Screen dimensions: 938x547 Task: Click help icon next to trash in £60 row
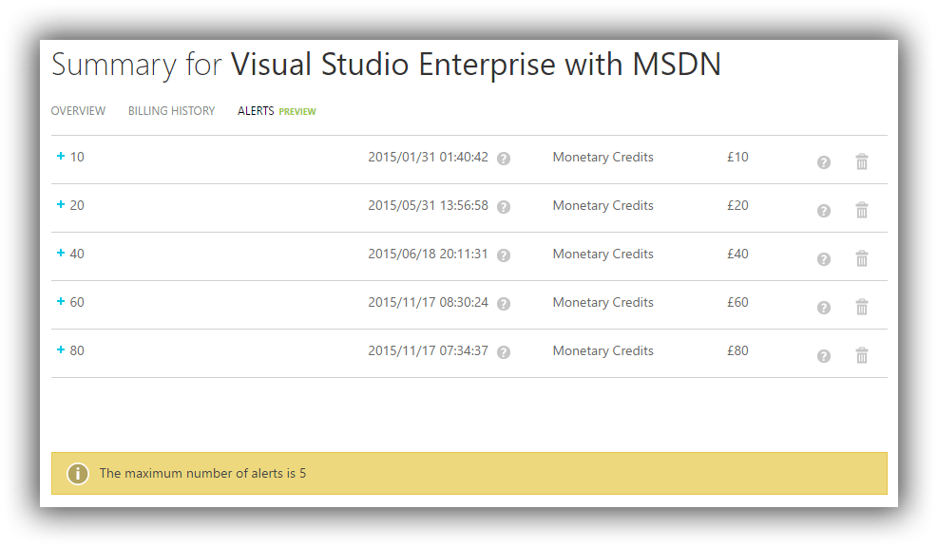pyautogui.click(x=824, y=308)
